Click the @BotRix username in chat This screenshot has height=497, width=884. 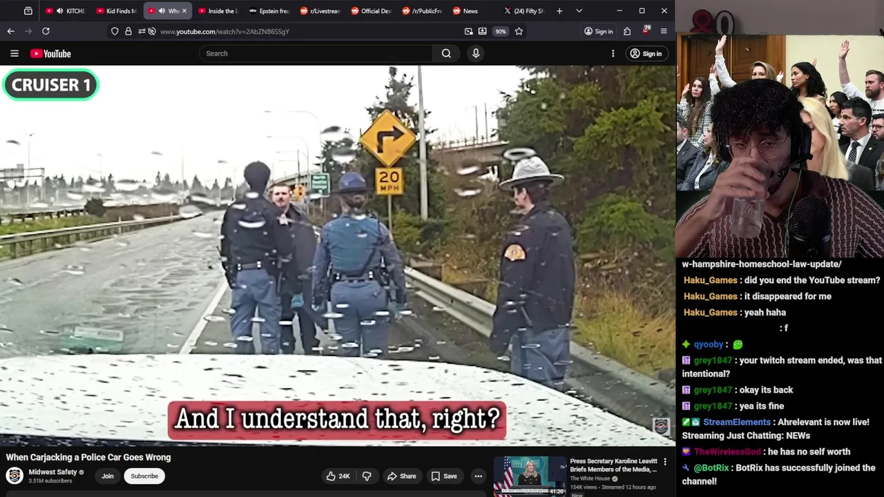pos(711,468)
